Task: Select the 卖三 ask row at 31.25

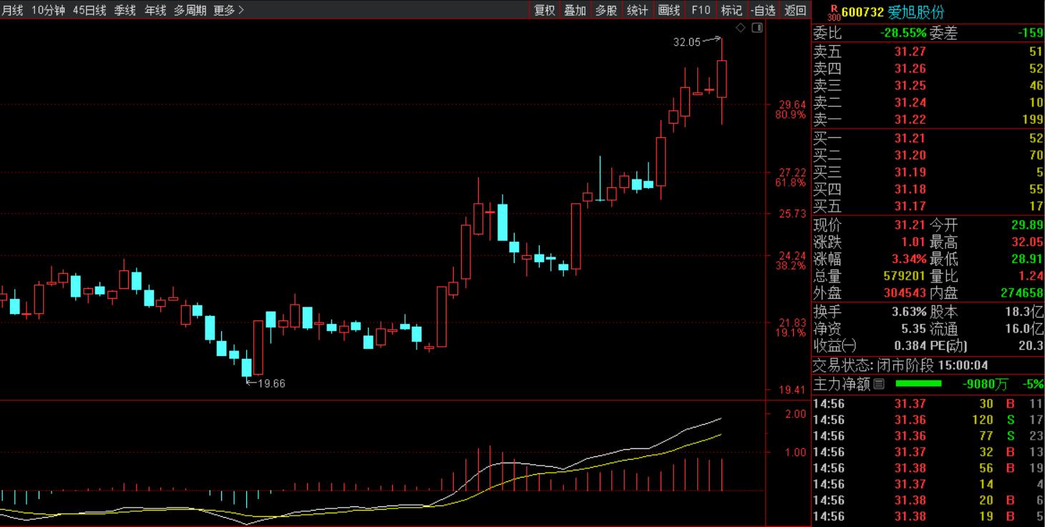Action: click(928, 86)
